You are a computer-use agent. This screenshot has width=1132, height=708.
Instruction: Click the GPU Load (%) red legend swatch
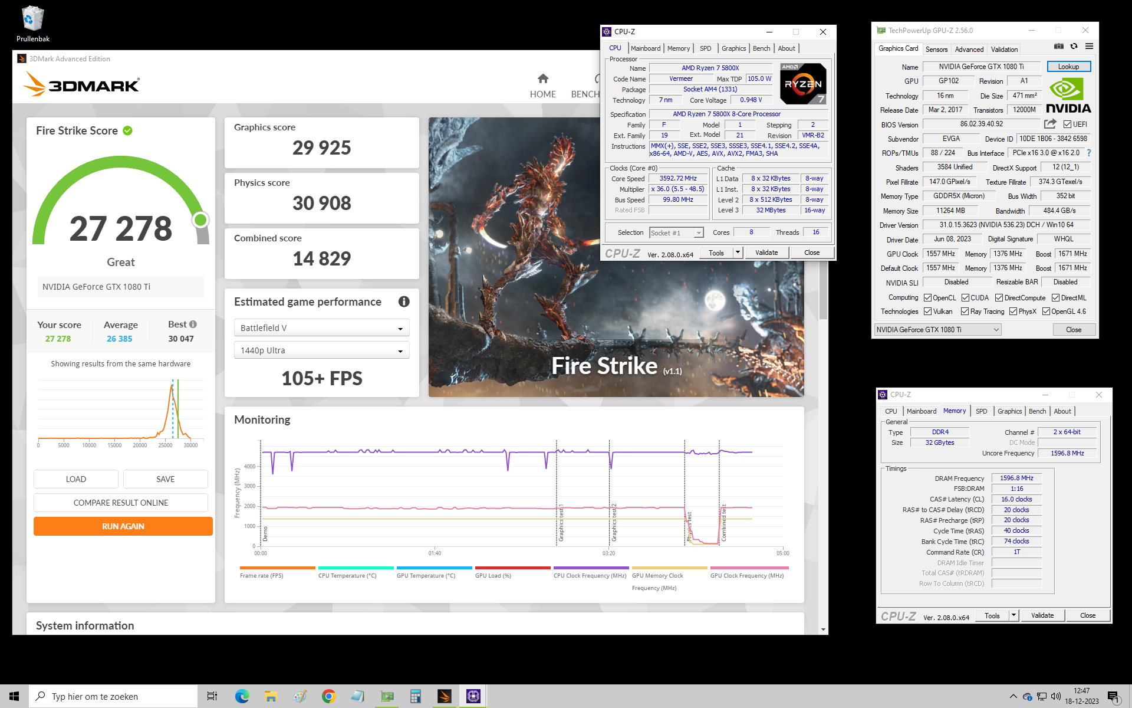(x=512, y=568)
